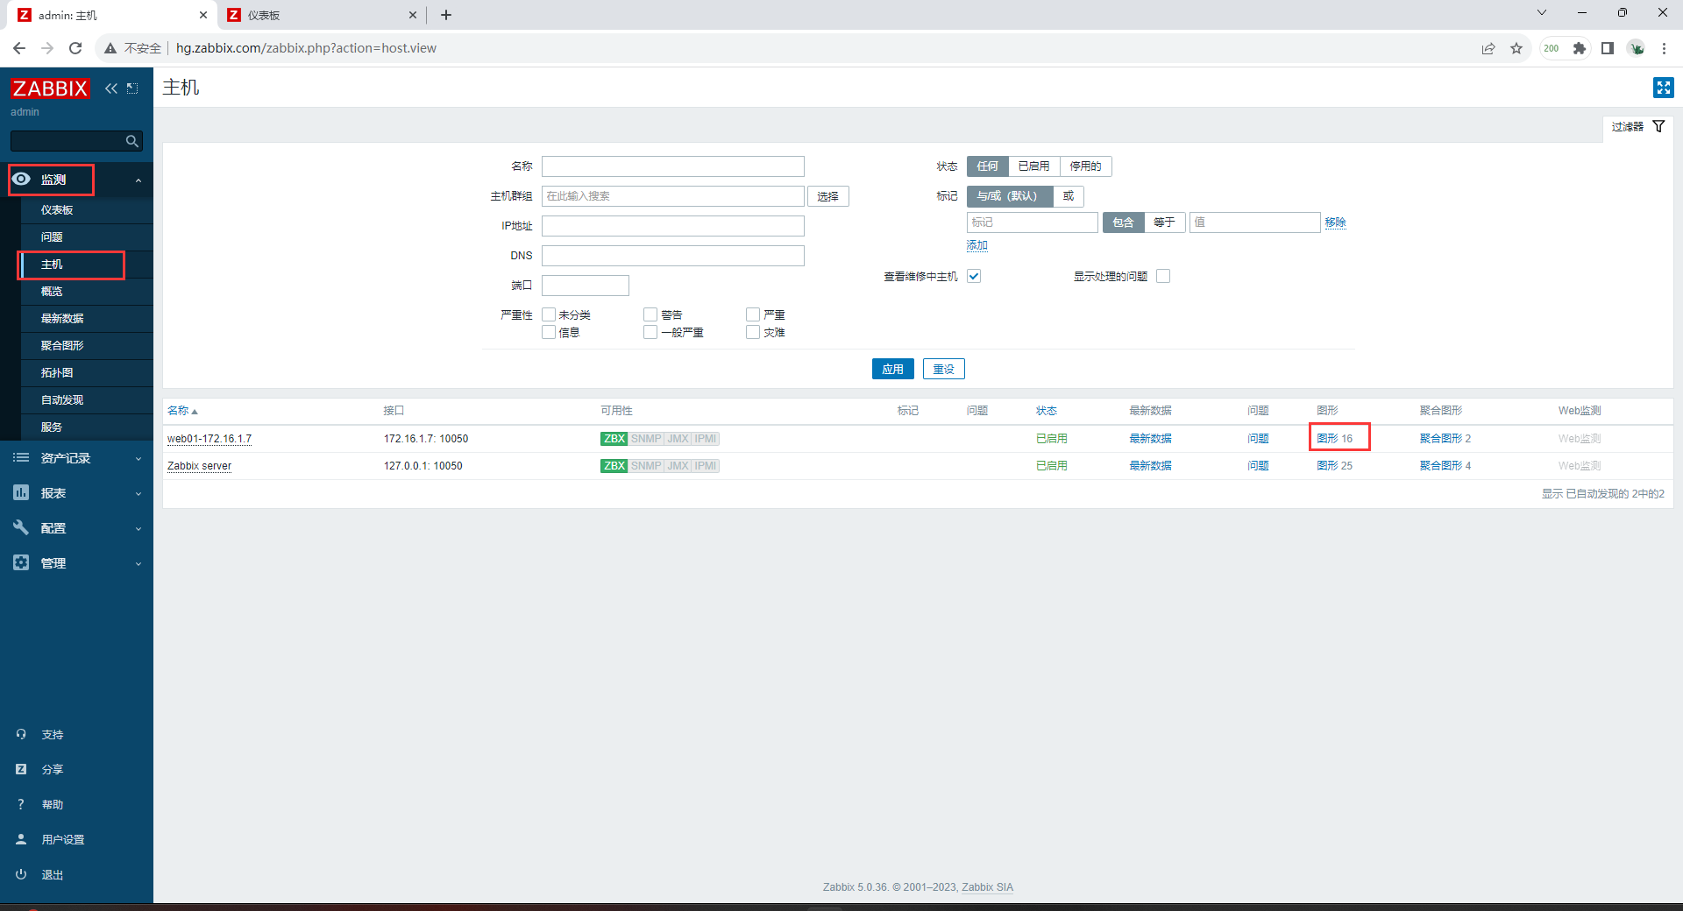Open 支持 headset support link
The width and height of the screenshot is (1683, 911).
[21, 734]
